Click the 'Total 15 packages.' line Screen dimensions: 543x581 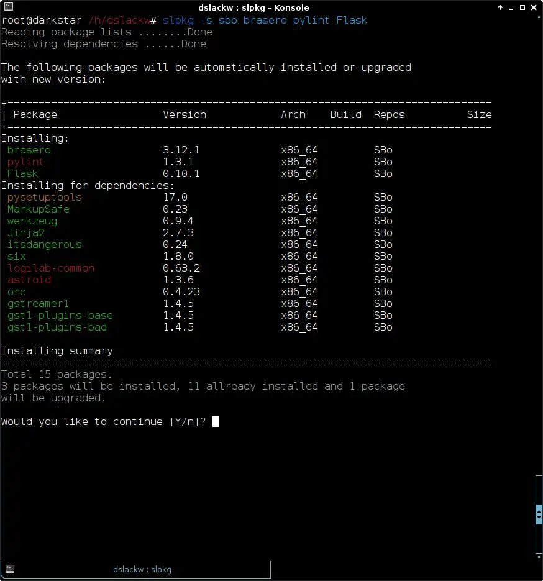(57, 375)
